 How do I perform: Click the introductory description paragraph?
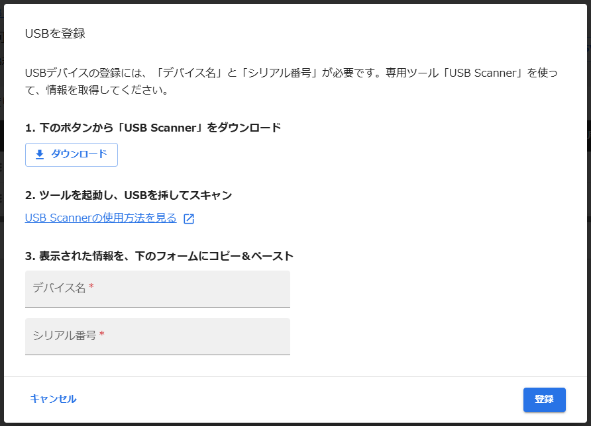point(291,81)
